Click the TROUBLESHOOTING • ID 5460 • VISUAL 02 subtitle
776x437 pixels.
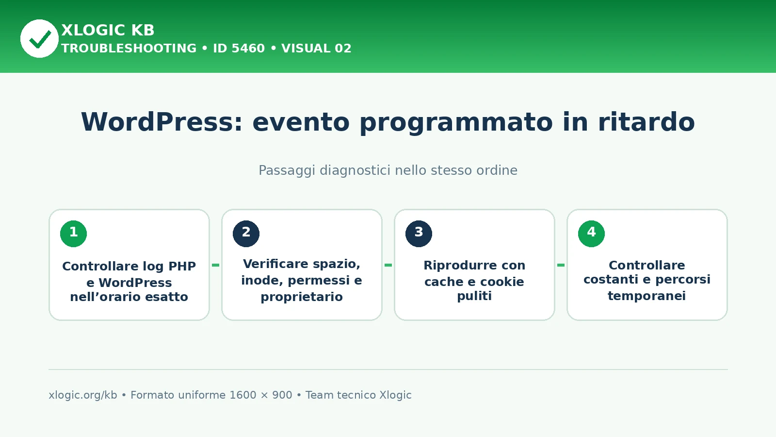pyautogui.click(x=206, y=49)
